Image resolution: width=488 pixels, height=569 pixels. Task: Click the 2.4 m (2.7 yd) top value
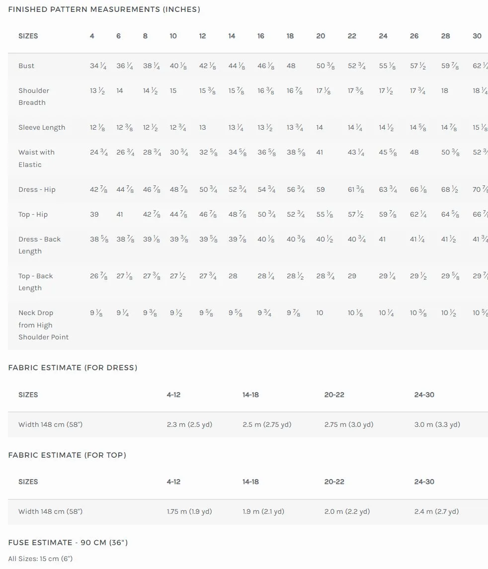point(436,511)
